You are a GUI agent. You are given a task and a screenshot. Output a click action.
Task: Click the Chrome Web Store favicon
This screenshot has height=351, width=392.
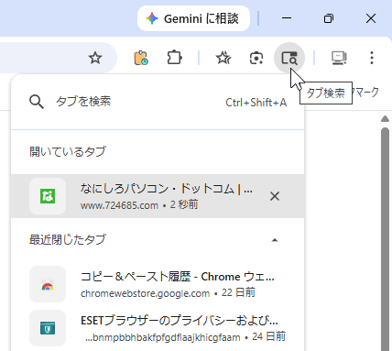(48, 284)
